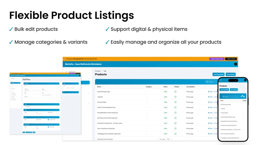The width and height of the screenshot is (258, 145).
Task: Click Shopify check for Ocean Fish Daily Meal
Action: click(175, 108)
